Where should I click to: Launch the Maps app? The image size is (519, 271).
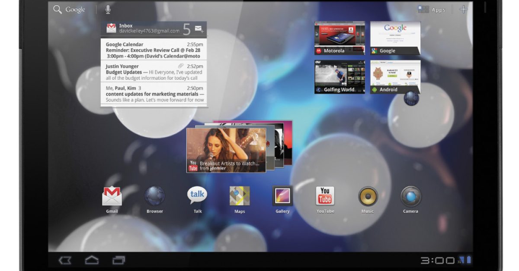coord(240,196)
